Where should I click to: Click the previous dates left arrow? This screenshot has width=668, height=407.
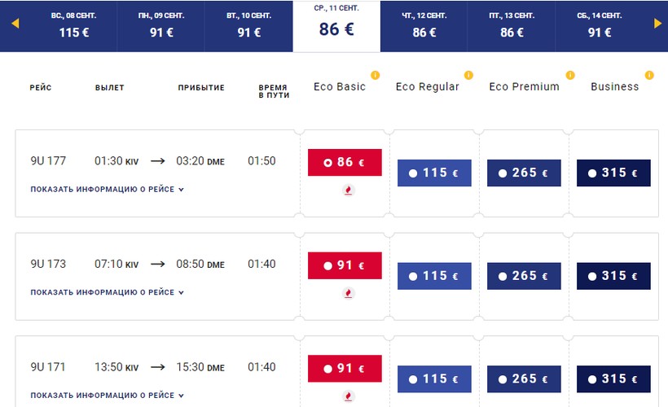click(15, 24)
